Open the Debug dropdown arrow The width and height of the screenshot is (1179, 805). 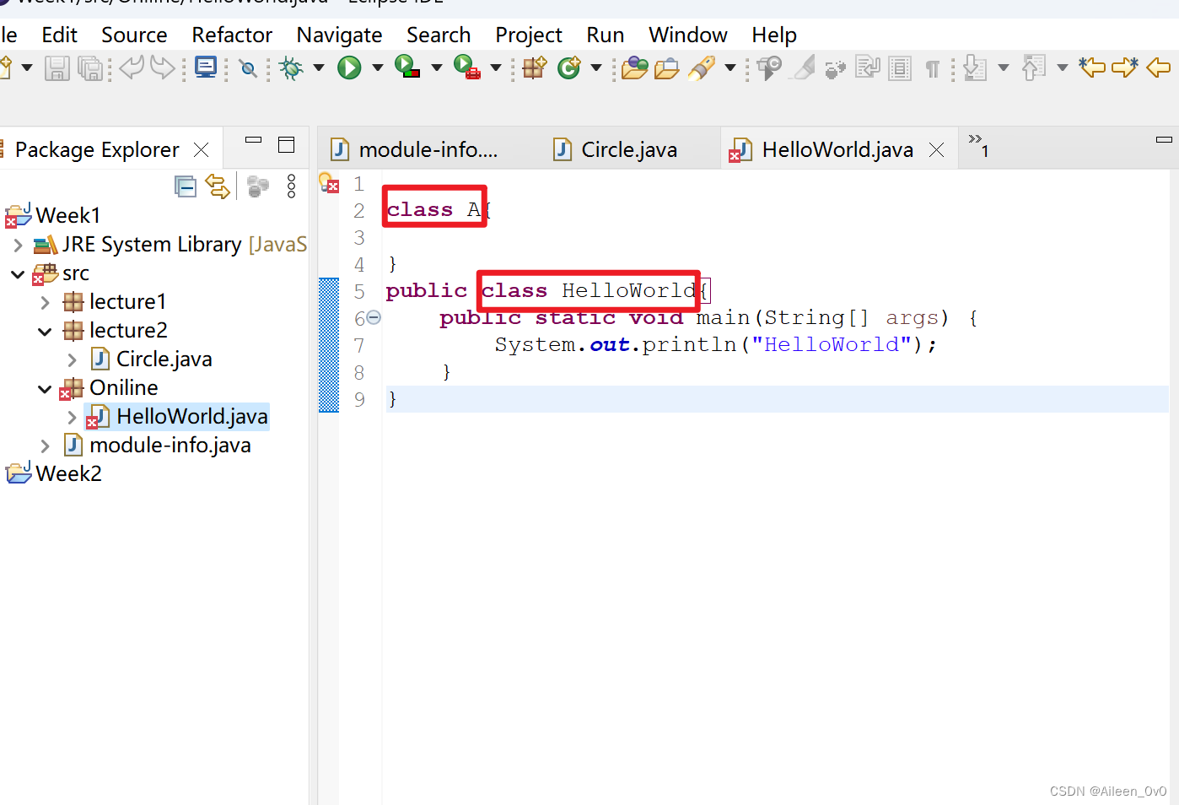[319, 68]
